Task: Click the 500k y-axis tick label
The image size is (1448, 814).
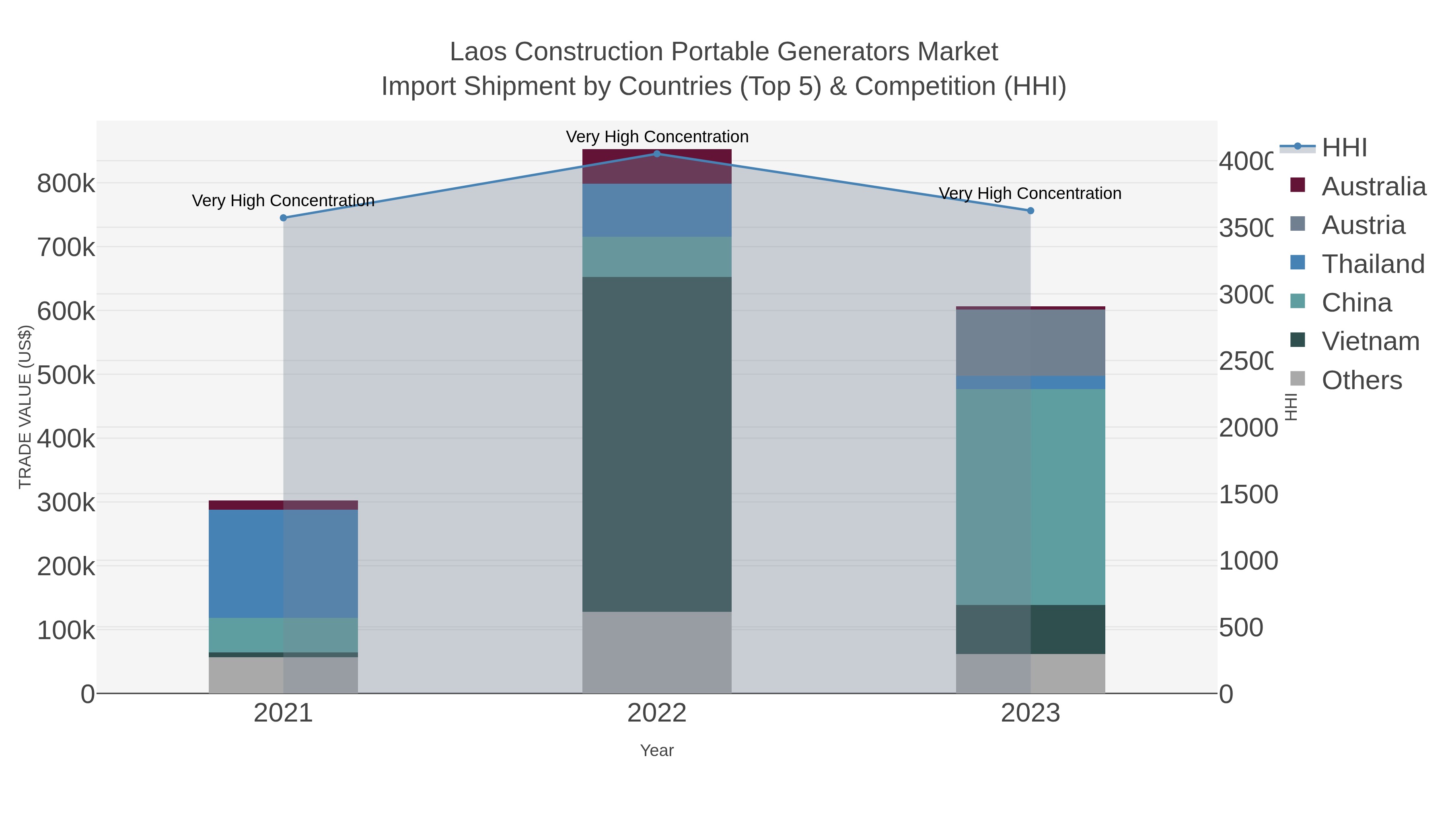Action: pyautogui.click(x=66, y=375)
